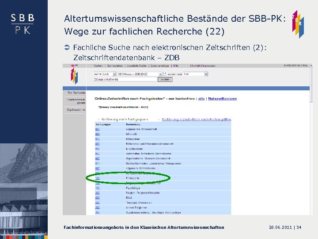Screen dimensions: 318x239
Task: Click the ZDB logo in the embedded page
Action: pos(74,76)
